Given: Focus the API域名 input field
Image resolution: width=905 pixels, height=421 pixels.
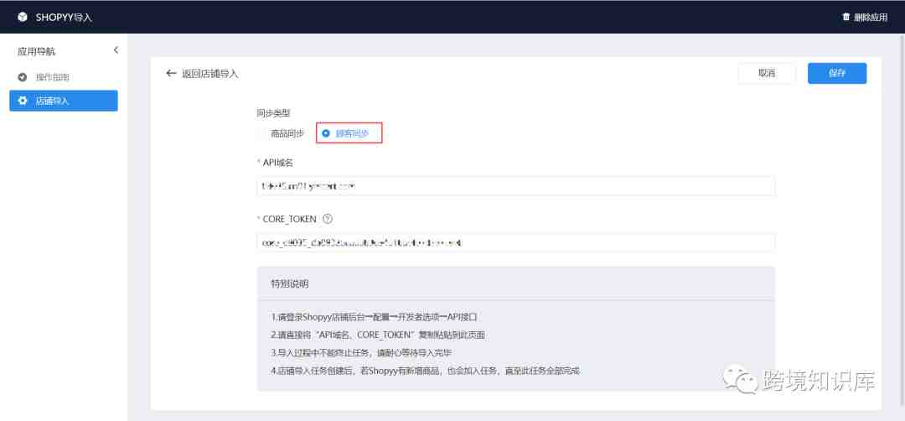Looking at the screenshot, I should (515, 186).
